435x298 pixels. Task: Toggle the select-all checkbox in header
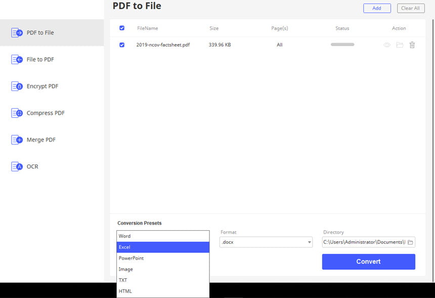point(122,28)
